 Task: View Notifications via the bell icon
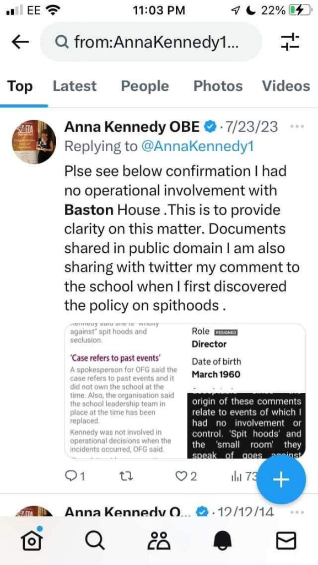(x=222, y=540)
